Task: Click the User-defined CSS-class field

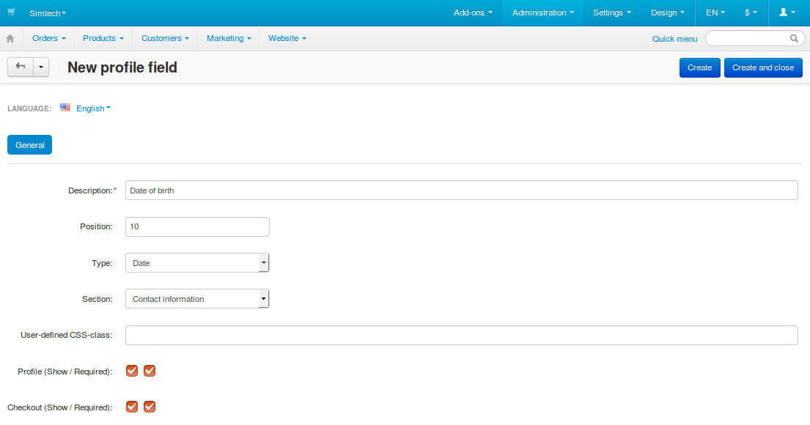Action: point(461,335)
